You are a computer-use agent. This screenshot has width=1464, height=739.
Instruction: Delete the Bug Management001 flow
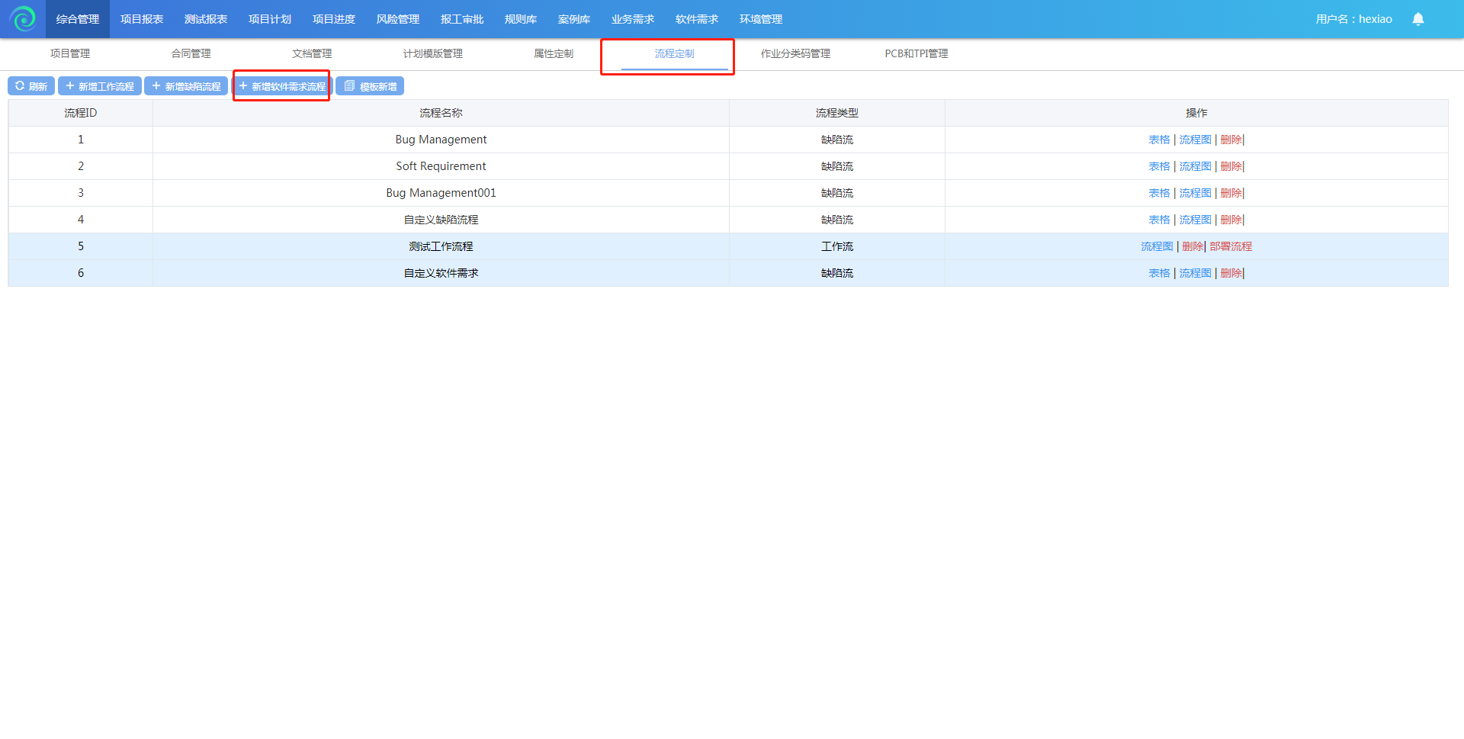1231,193
